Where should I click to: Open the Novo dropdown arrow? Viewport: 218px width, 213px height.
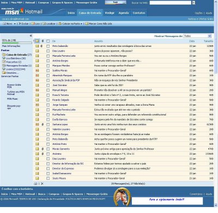click(15, 24)
